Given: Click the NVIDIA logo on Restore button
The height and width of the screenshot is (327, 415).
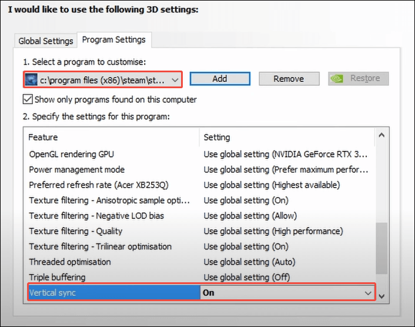Looking at the screenshot, I should [x=337, y=79].
